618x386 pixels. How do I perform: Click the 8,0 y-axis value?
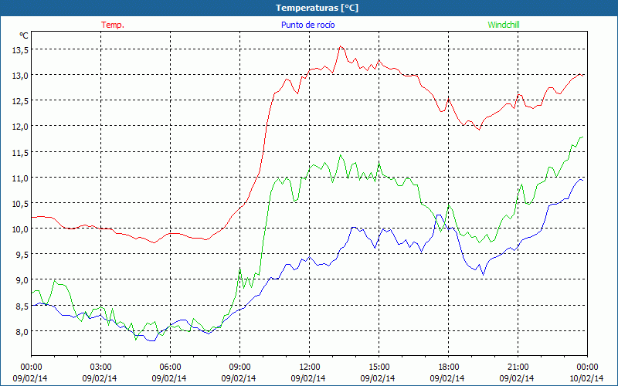point(22,331)
